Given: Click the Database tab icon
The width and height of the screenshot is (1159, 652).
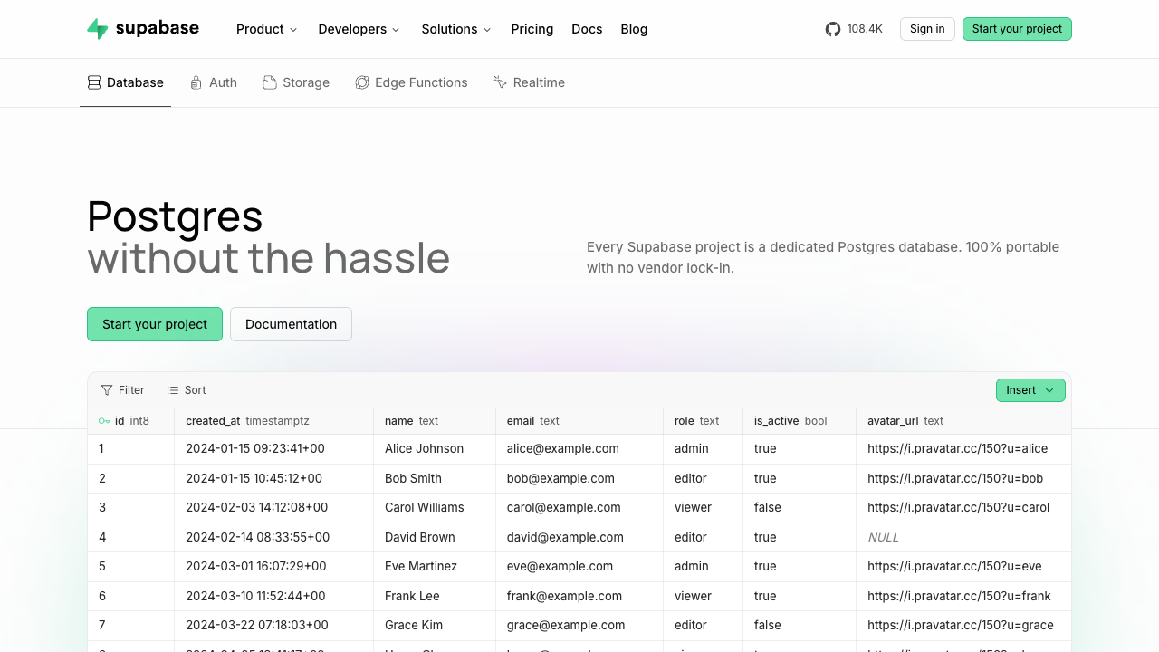Looking at the screenshot, I should pyautogui.click(x=94, y=82).
